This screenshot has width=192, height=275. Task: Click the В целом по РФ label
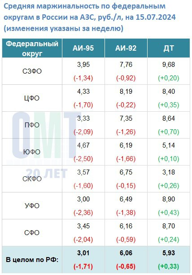click(32, 260)
